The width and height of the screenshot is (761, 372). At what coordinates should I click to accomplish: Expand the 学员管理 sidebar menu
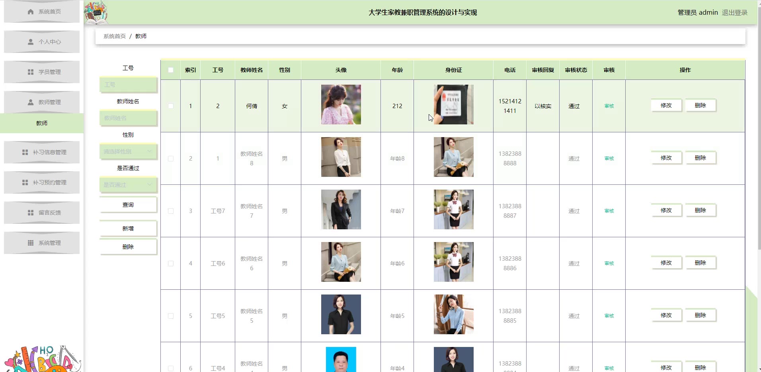[42, 72]
